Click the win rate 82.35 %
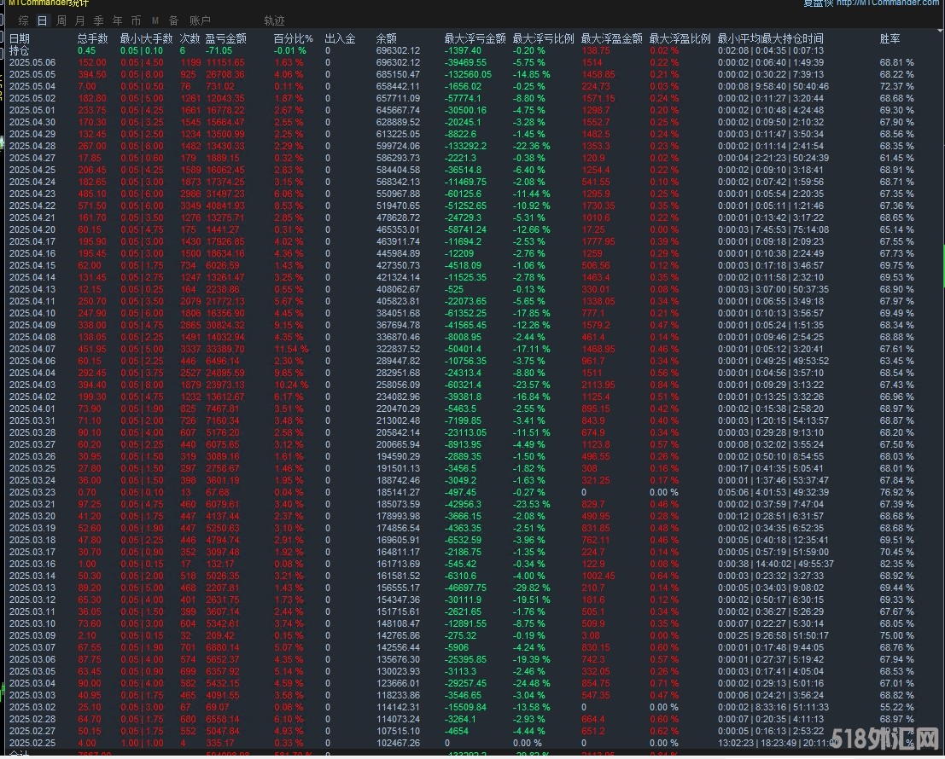Screen dimensions: 945x759 896,564
